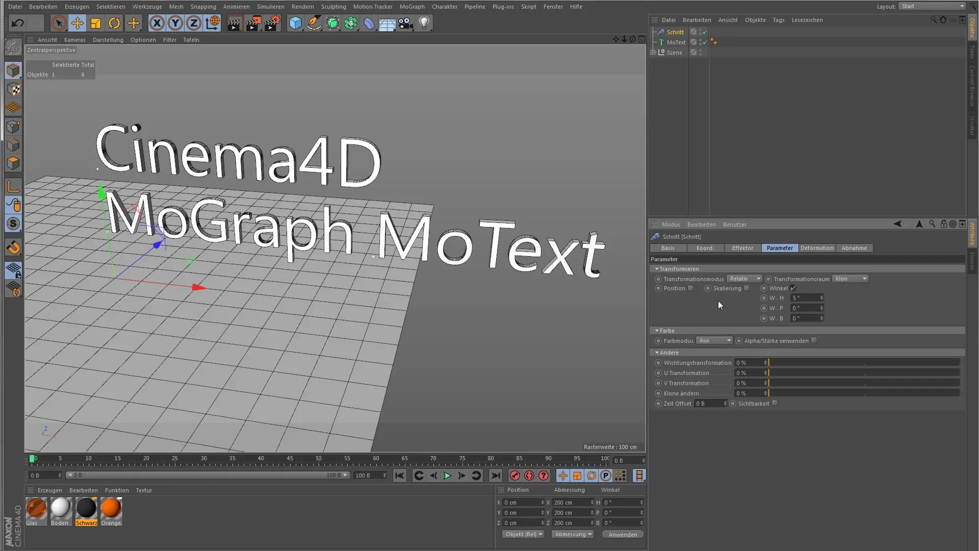Select the live selection cursor tool

point(59,23)
